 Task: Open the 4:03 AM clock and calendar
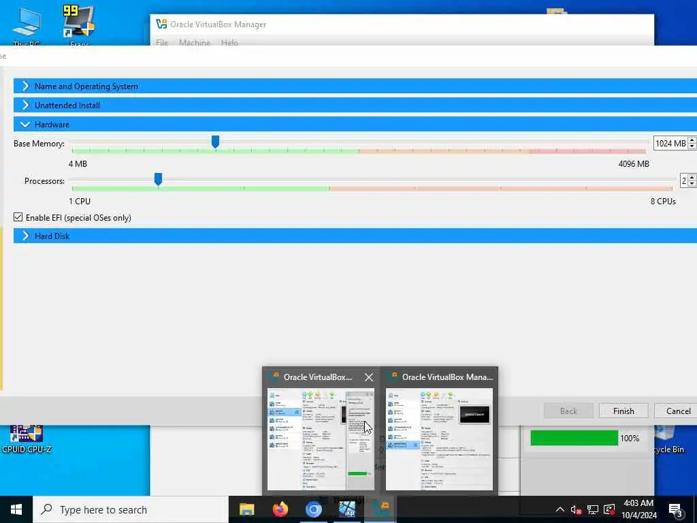tap(638, 509)
